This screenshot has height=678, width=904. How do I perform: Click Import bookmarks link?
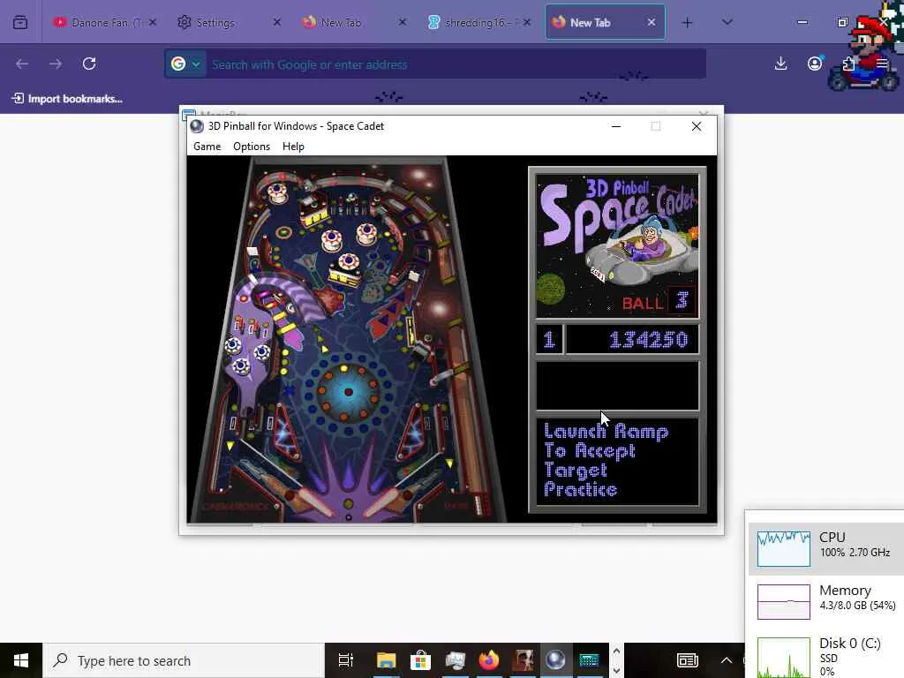point(67,99)
